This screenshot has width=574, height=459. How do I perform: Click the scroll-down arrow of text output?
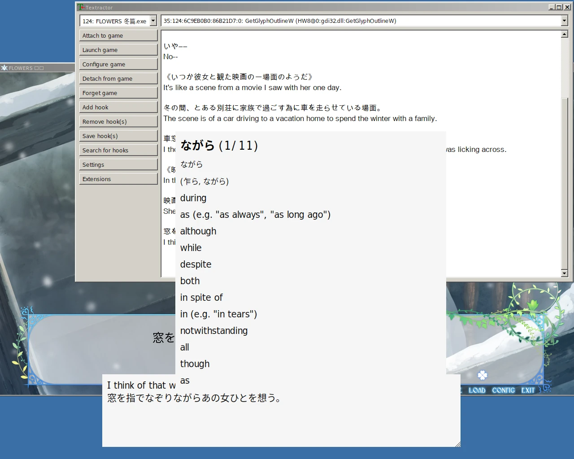565,273
